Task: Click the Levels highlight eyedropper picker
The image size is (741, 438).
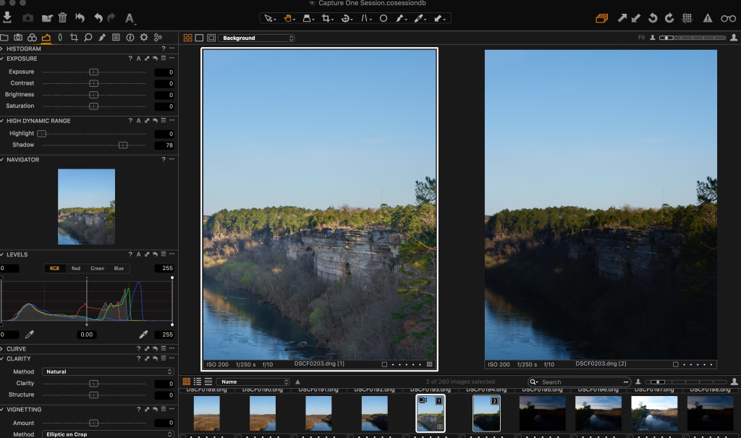Action: pos(143,335)
